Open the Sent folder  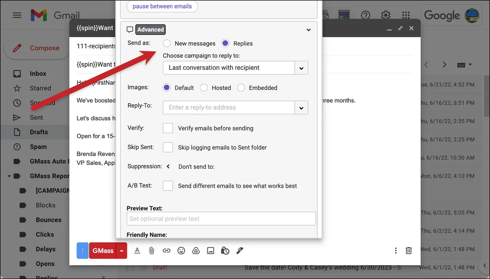click(x=36, y=118)
